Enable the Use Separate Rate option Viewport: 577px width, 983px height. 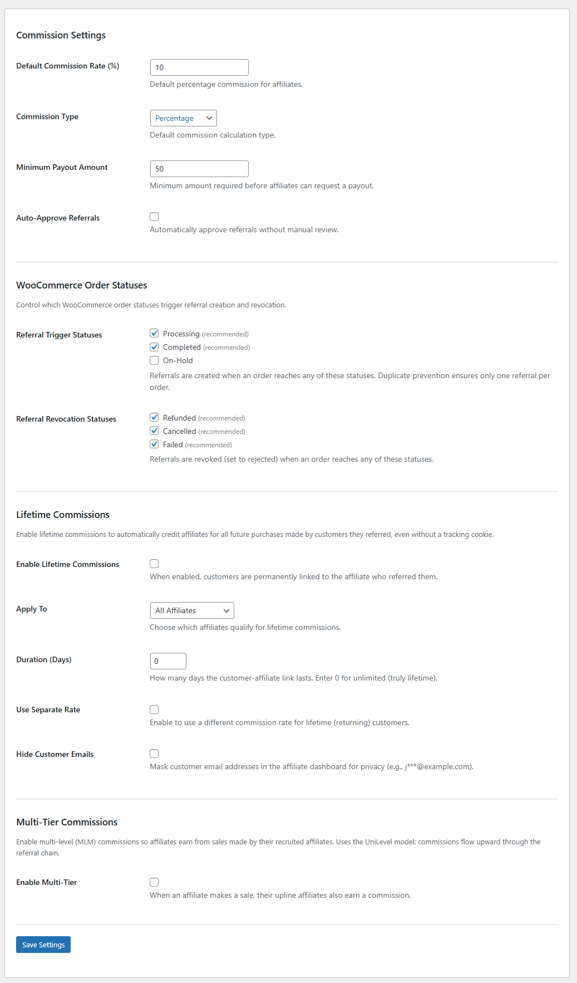click(x=154, y=709)
